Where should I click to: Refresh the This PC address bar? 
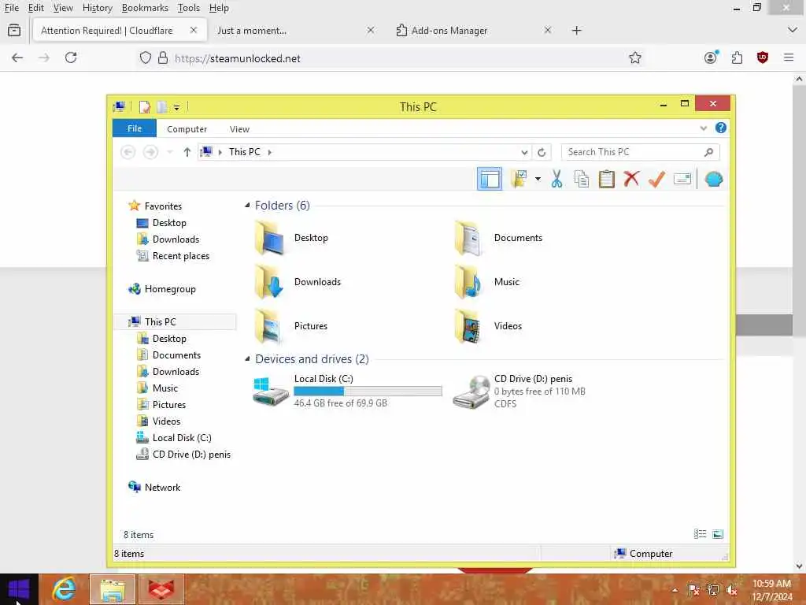point(542,152)
